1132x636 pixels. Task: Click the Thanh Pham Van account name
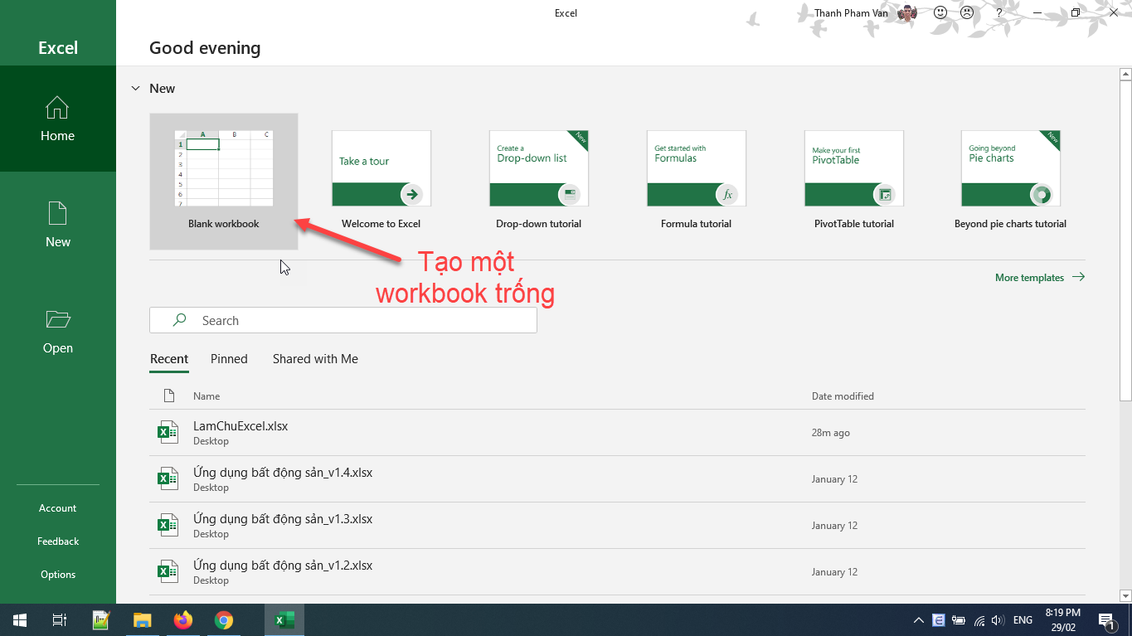pos(851,13)
